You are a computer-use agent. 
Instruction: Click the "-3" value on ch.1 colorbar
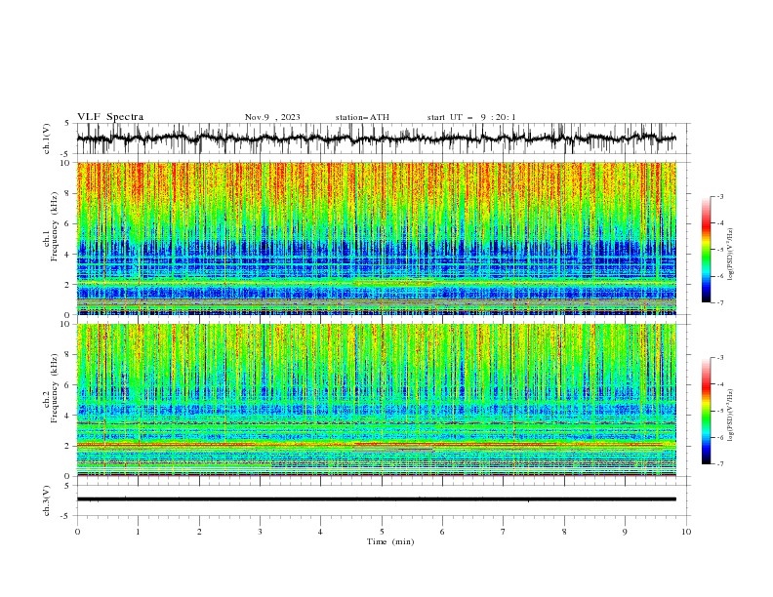click(x=719, y=196)
